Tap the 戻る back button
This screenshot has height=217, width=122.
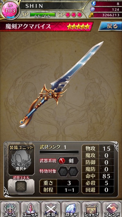click(110, 26)
